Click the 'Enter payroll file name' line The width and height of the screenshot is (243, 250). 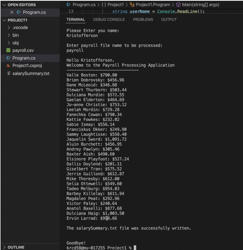(114, 45)
